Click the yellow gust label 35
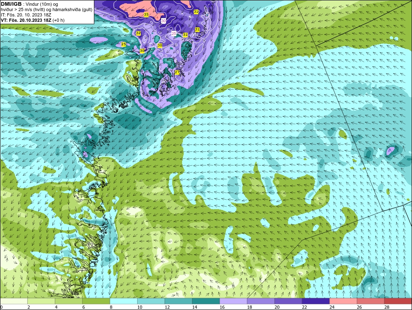412x310 pixels. point(146,14)
